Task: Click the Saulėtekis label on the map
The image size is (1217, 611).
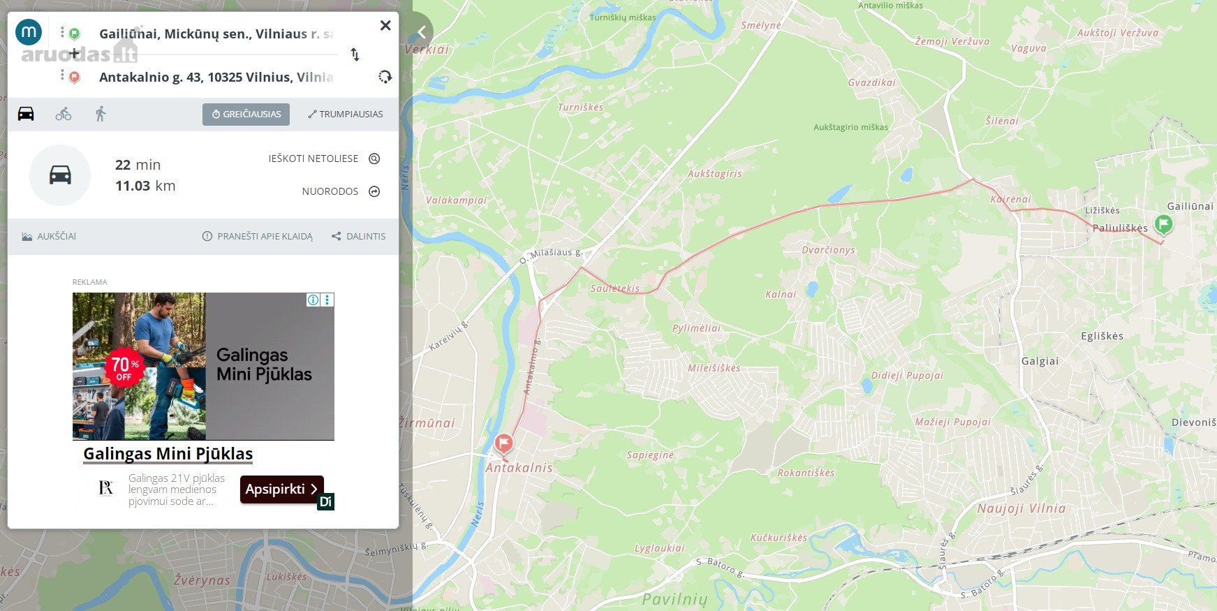Action: [x=615, y=288]
